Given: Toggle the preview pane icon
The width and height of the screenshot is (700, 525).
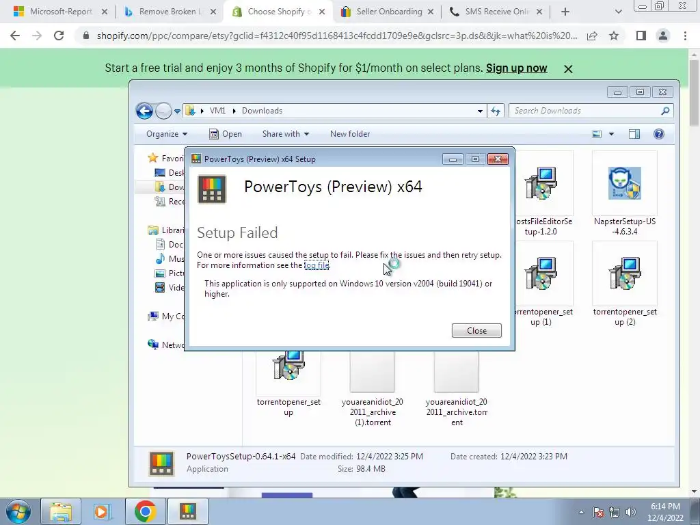Looking at the screenshot, I should tap(634, 134).
